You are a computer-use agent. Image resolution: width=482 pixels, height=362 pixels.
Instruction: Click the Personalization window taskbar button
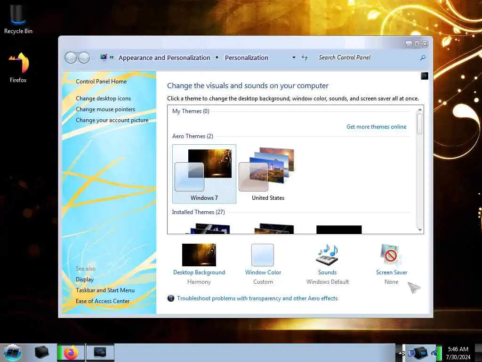coord(100,353)
